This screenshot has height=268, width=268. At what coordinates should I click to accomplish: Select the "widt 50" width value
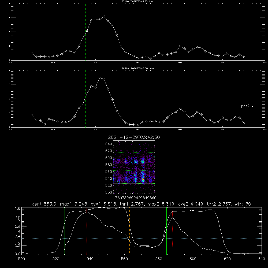click(x=243, y=204)
